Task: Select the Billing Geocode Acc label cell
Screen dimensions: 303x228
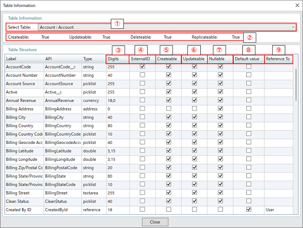Action: (x=24, y=143)
